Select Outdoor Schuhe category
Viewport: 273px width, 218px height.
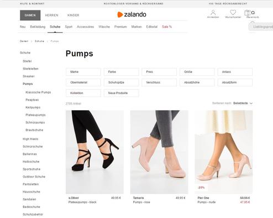34,177
